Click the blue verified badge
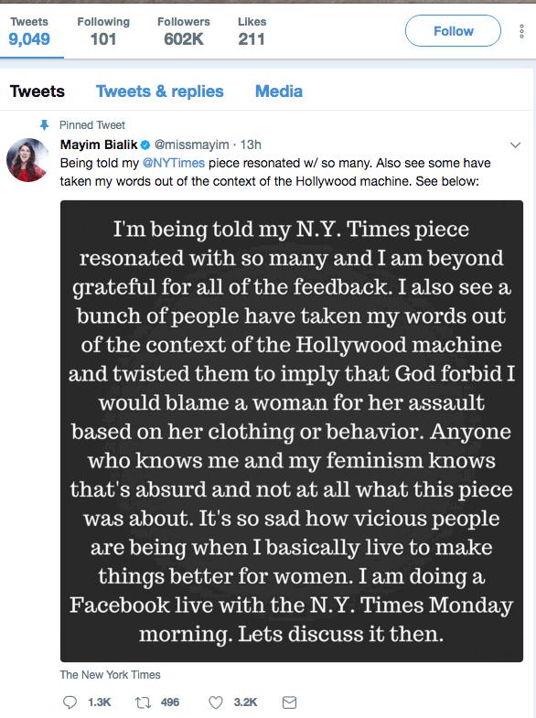536x718 pixels. [x=145, y=145]
